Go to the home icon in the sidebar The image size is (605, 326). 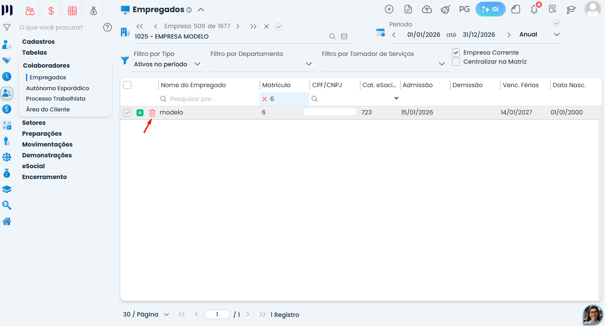coord(7,222)
